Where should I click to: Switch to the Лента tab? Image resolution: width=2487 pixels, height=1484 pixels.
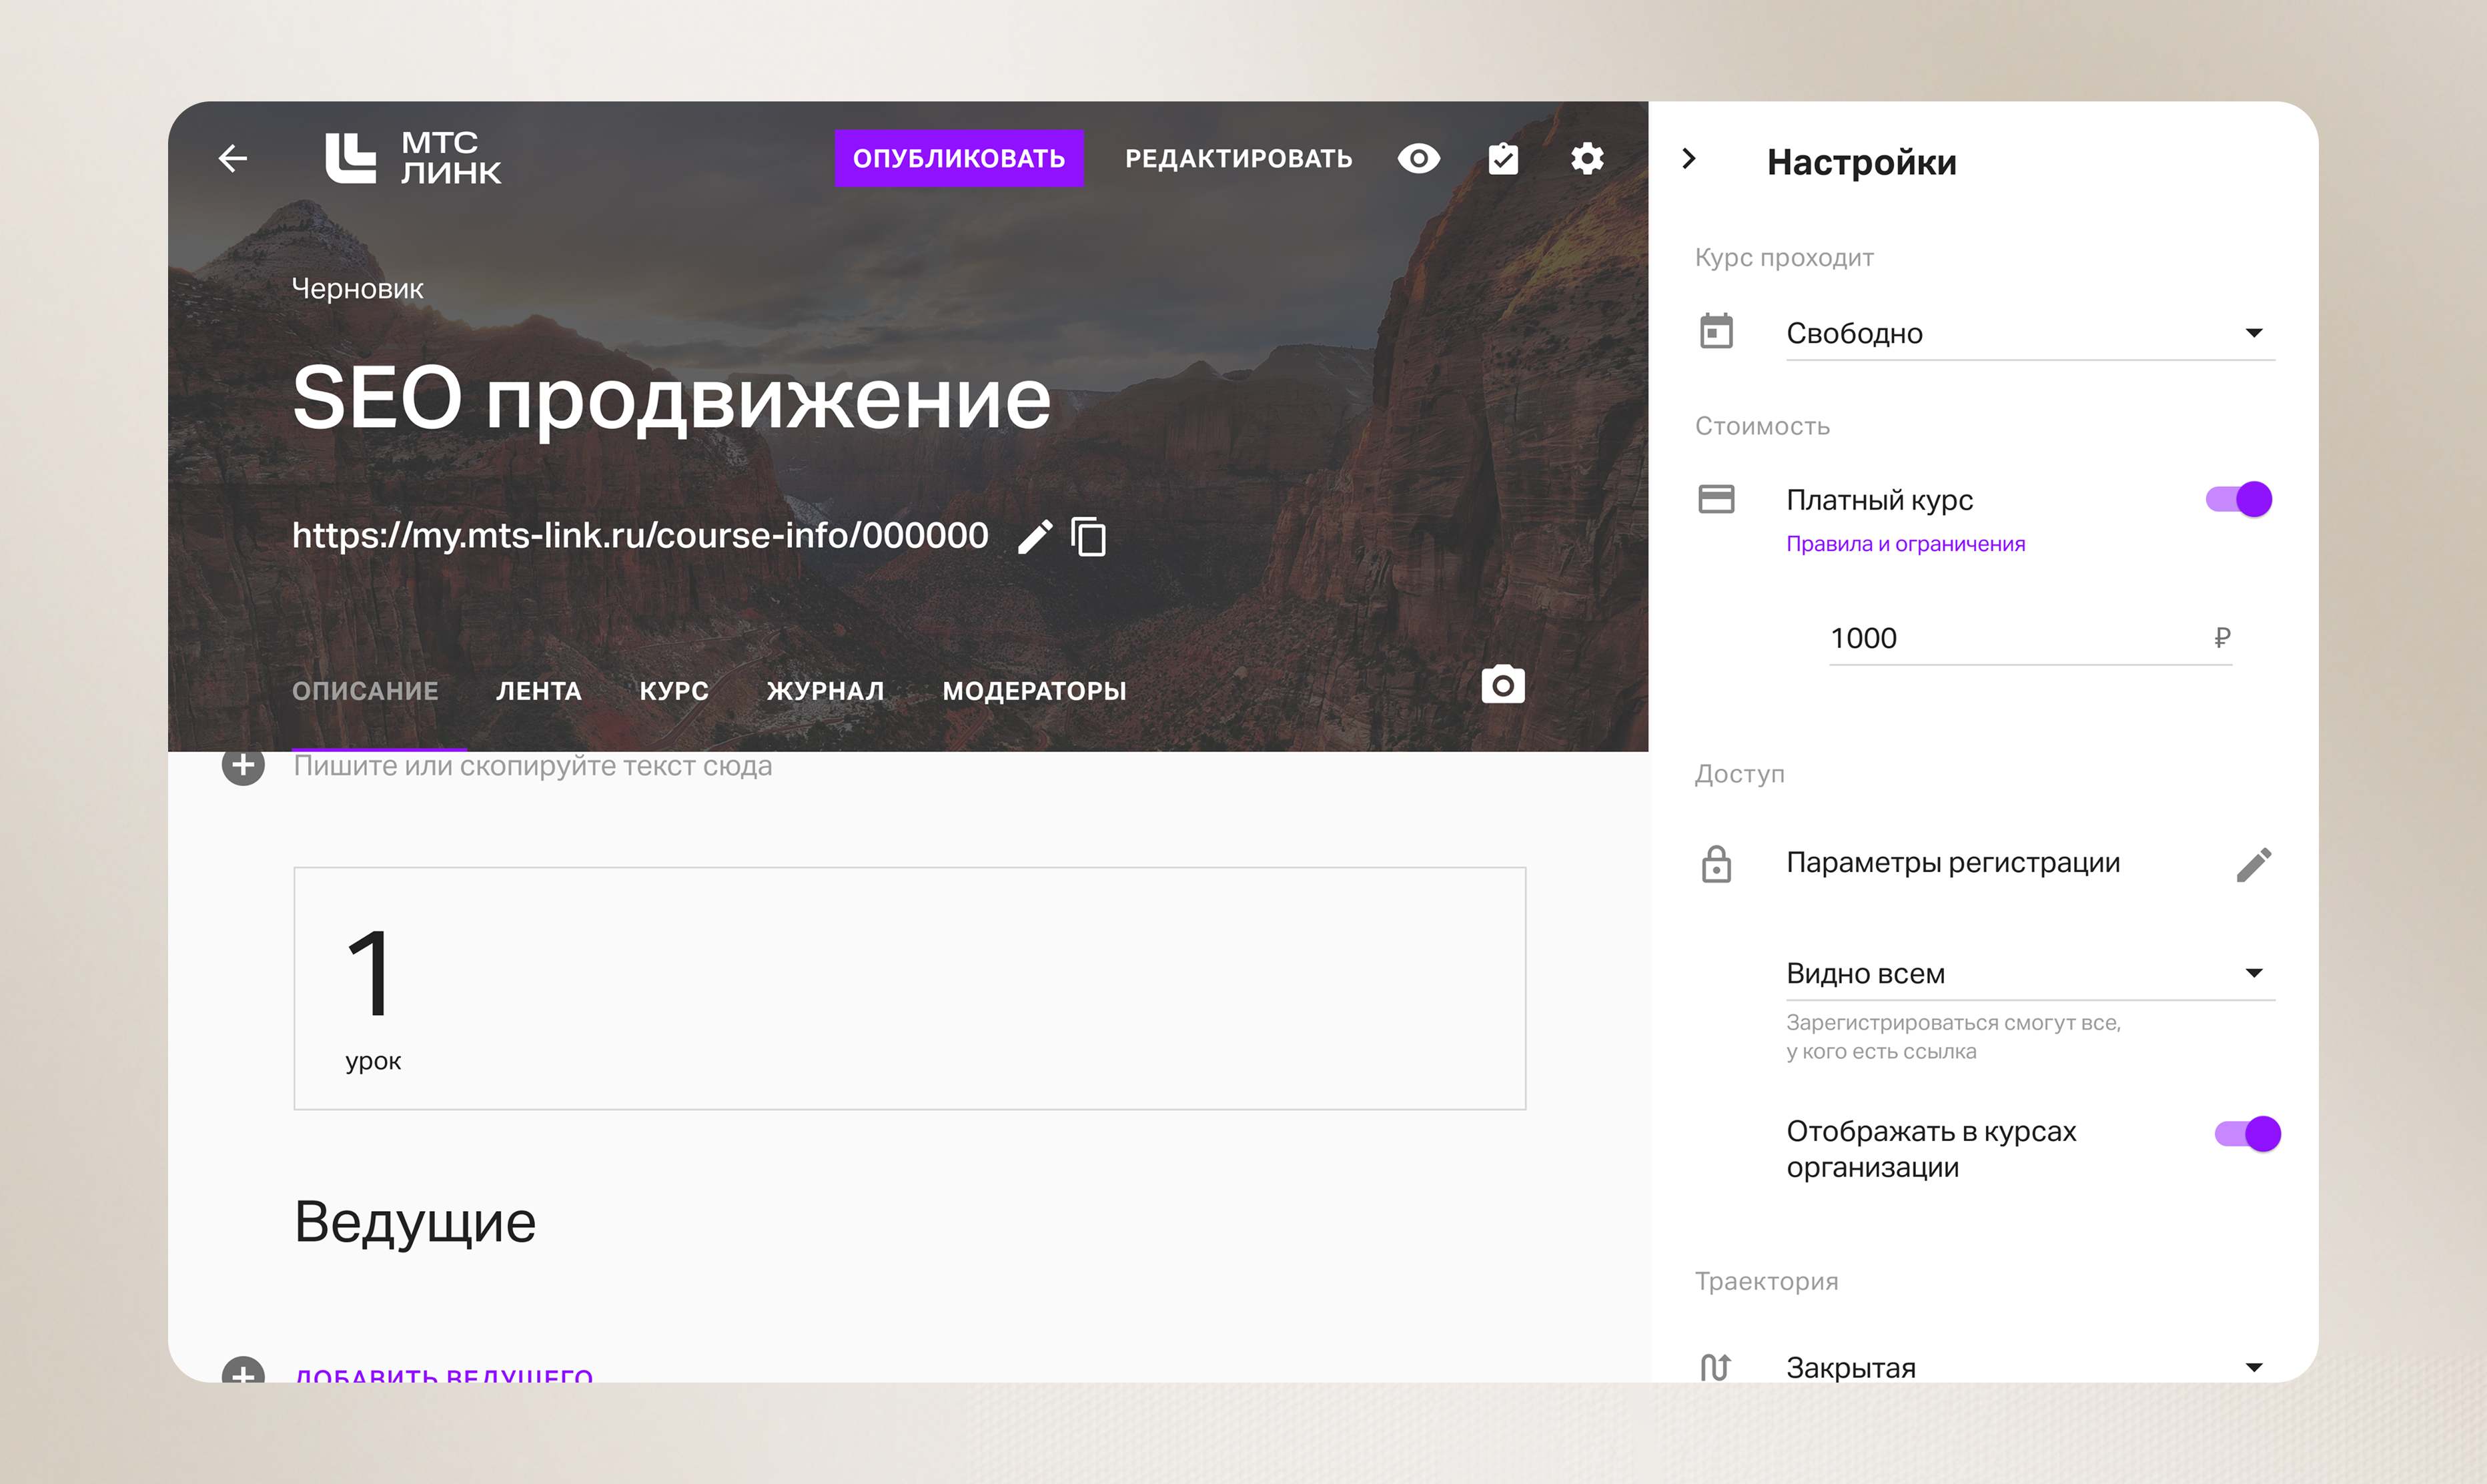539,691
